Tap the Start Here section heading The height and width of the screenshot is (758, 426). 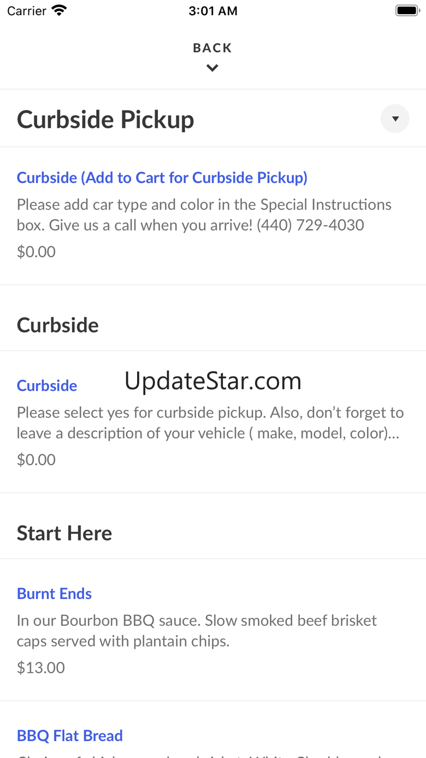point(64,533)
